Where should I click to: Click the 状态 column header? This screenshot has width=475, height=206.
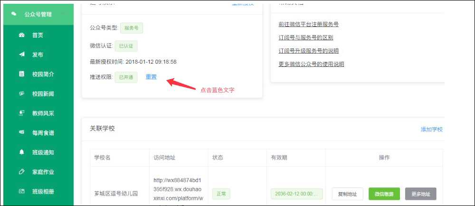pos(218,158)
